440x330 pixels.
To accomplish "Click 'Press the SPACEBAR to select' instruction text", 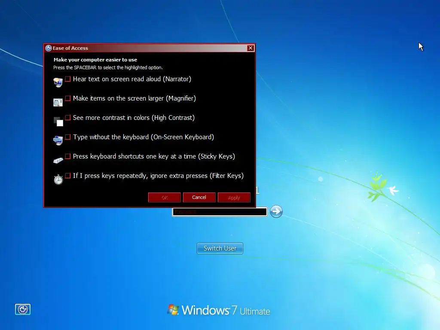I will coord(108,67).
